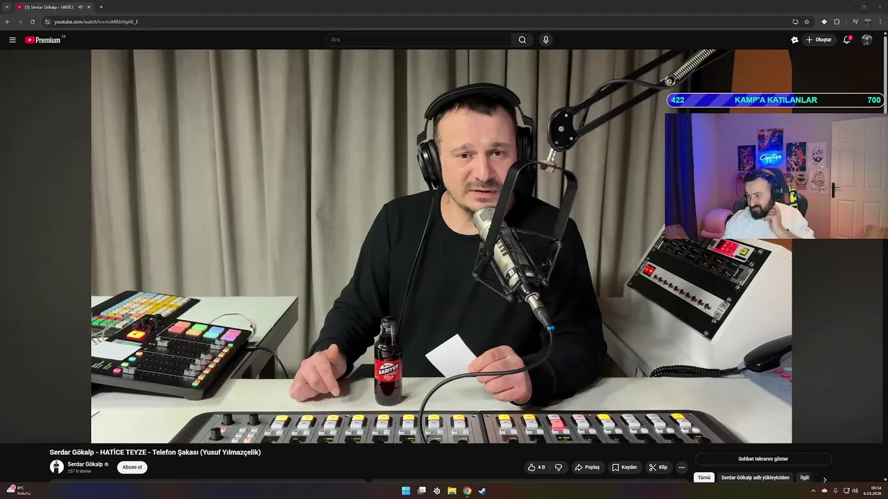
Task: Open the tab search dropdown arrow
Action: (7, 7)
